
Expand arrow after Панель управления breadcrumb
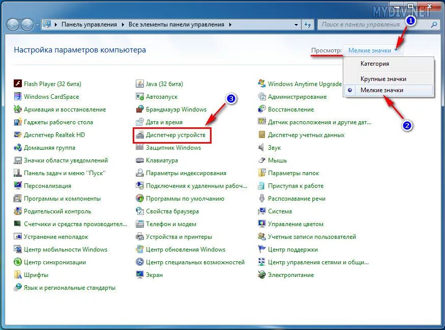click(x=123, y=25)
